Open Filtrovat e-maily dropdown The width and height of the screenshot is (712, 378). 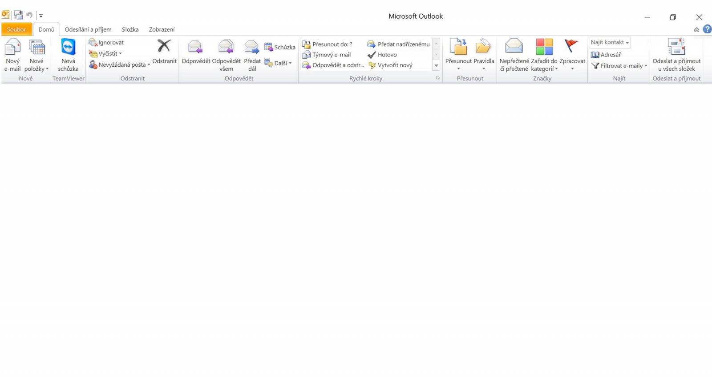coord(619,65)
